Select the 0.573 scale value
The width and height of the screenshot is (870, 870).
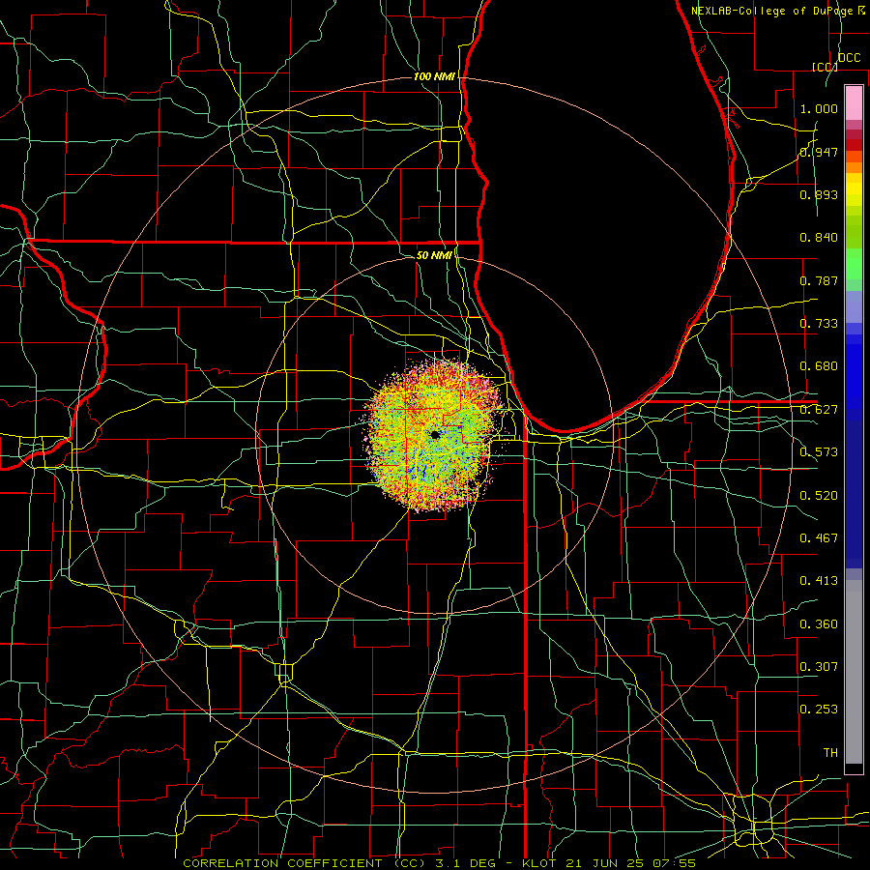point(819,452)
